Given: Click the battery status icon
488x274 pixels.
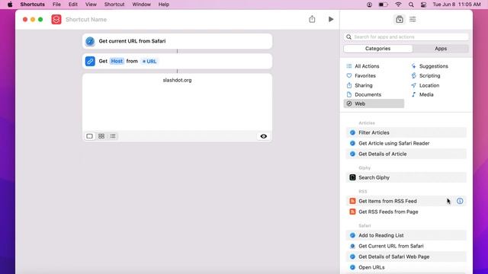Looking at the screenshot, I should pyautogui.click(x=383, y=5).
